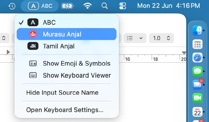Open the 1.0 line spacing popup
209x122 pixels.
(x=161, y=38)
